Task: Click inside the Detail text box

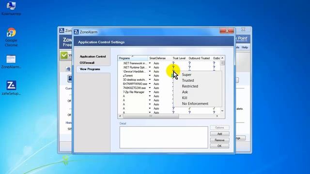Action: [x=164, y=137]
